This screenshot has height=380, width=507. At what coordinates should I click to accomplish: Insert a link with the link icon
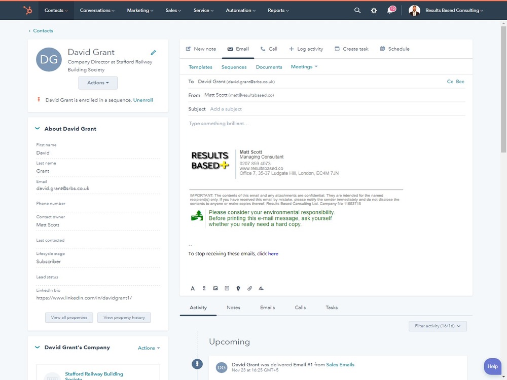pyautogui.click(x=204, y=289)
